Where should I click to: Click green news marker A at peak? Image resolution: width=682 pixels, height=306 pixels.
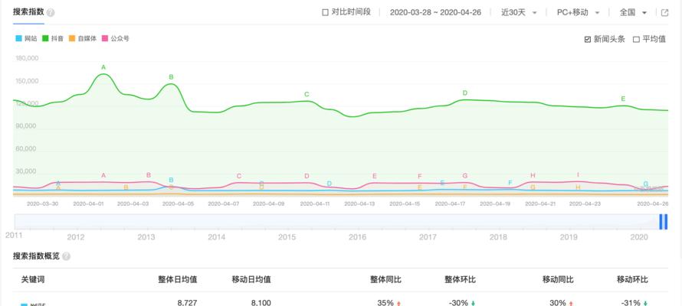tap(103, 67)
